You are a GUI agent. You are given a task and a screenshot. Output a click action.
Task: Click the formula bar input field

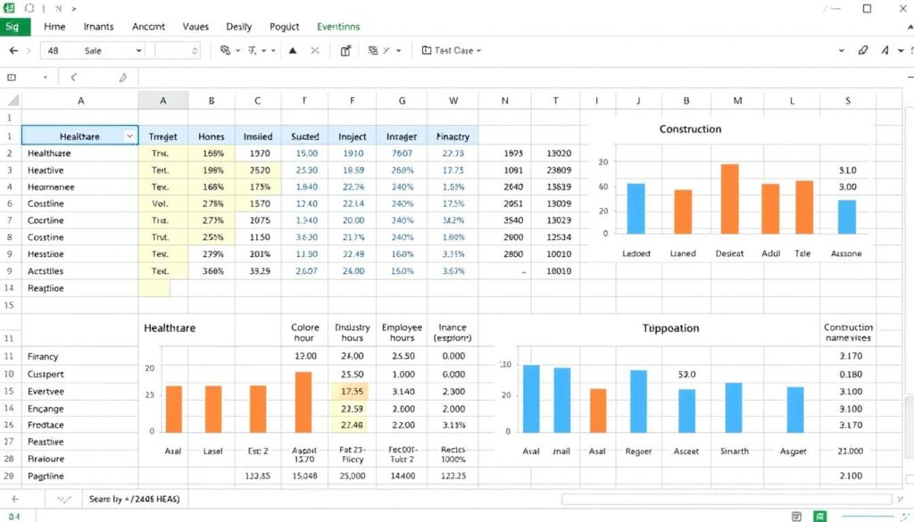tap(521, 77)
